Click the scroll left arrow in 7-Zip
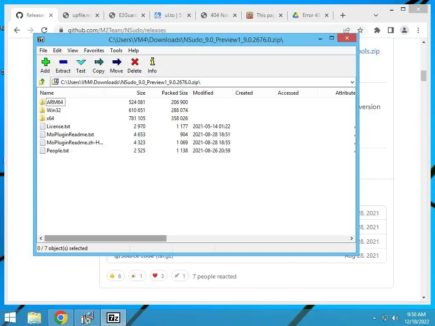The image size is (435, 326). point(41,239)
